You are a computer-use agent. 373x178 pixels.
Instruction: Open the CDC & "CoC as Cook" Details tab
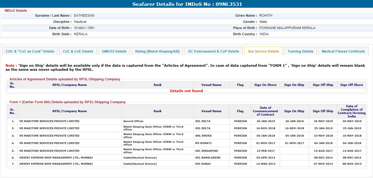coord(30,51)
